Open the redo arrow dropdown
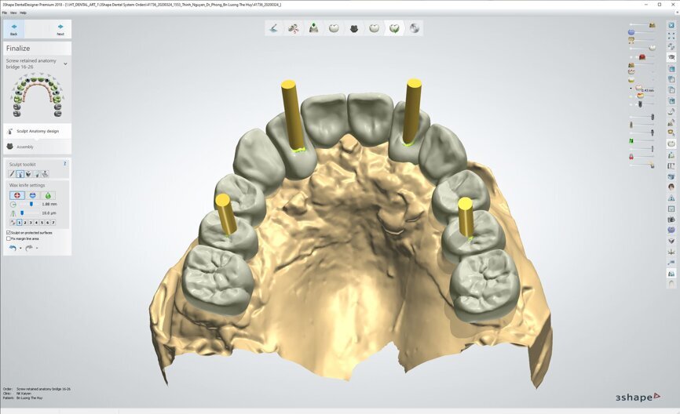Viewport: 680px width, 414px height. coord(37,249)
